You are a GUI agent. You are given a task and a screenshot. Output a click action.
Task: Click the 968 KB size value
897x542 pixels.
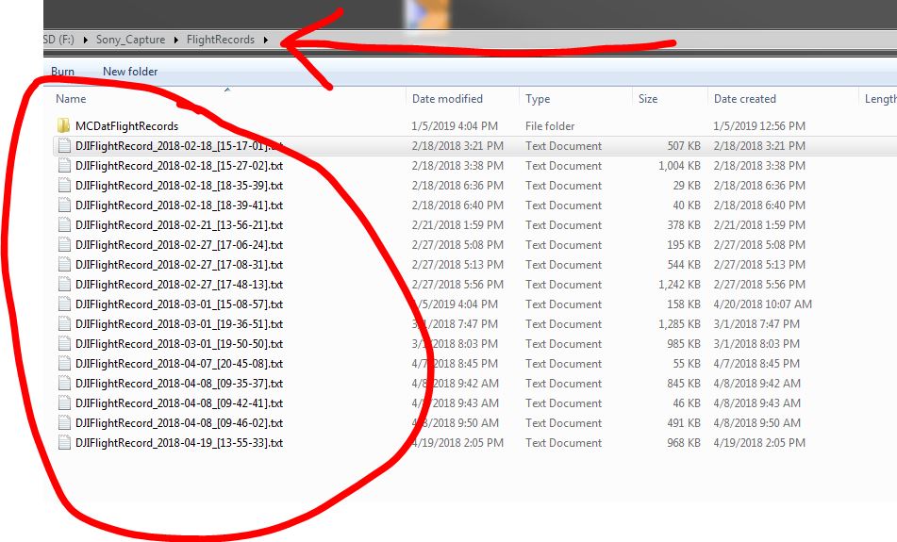684,442
